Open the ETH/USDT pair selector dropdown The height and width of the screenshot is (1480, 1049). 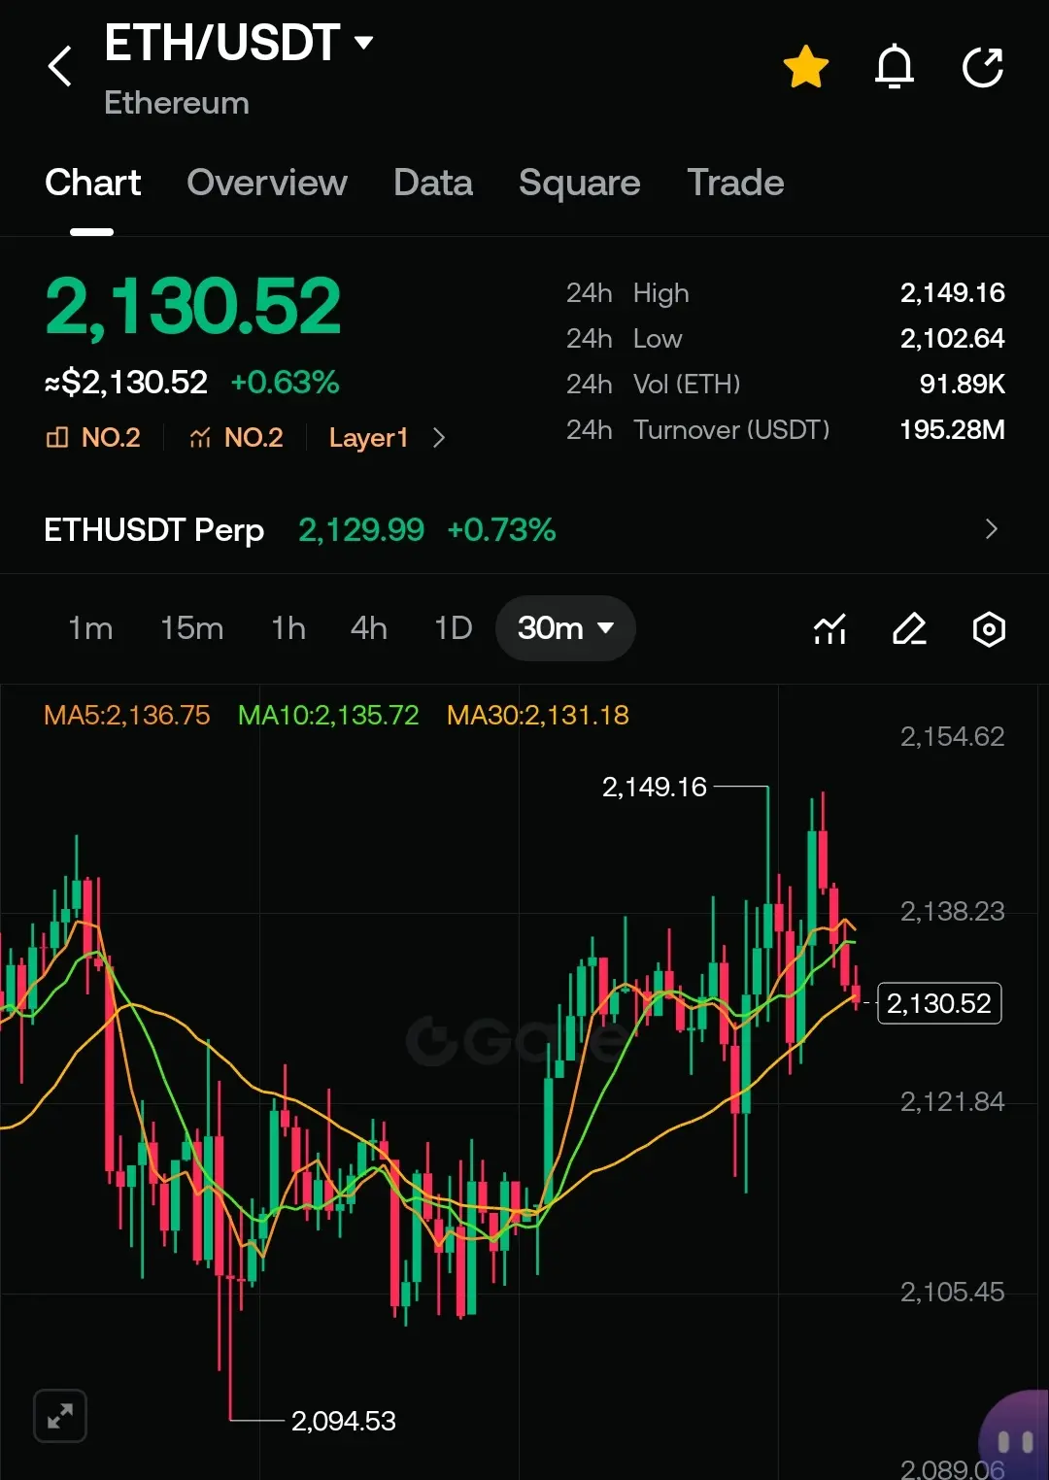(239, 44)
